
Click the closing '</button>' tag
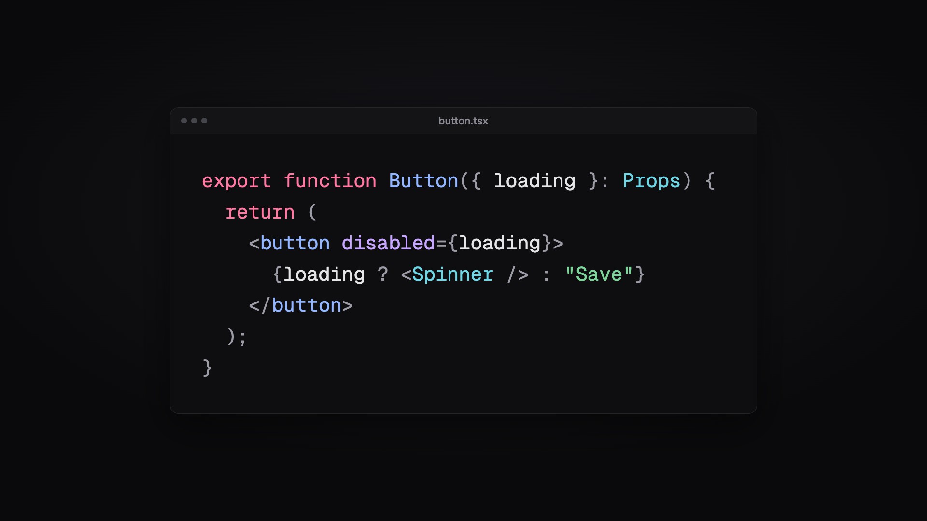[301, 305]
